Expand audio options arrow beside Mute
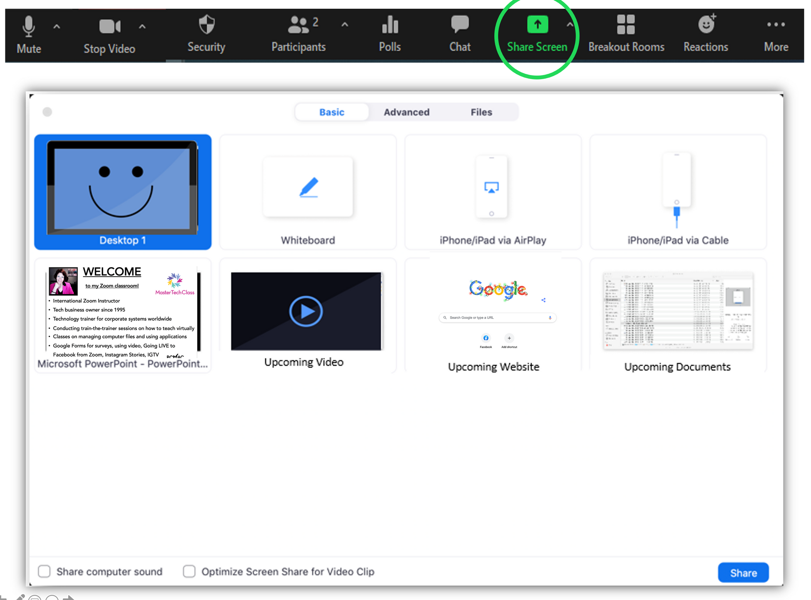Viewport: 811px width, 600px height. [57, 27]
